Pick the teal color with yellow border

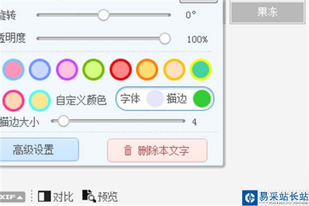[201, 69]
